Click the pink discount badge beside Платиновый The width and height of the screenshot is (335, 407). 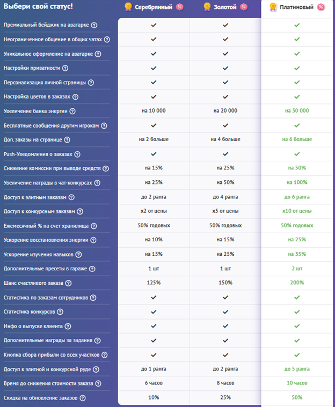321,8
